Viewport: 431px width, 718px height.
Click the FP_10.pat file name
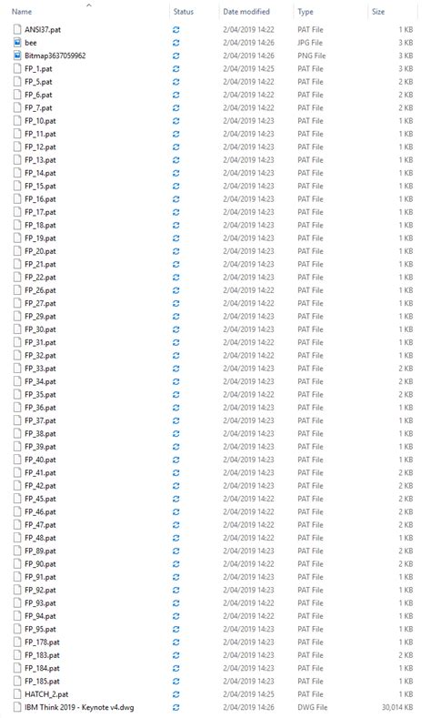[40, 121]
